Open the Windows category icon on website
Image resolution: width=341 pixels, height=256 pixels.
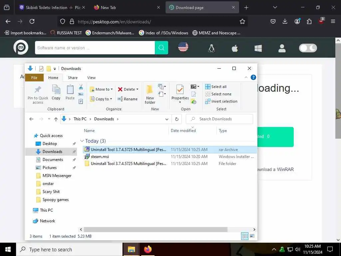[x=258, y=48]
